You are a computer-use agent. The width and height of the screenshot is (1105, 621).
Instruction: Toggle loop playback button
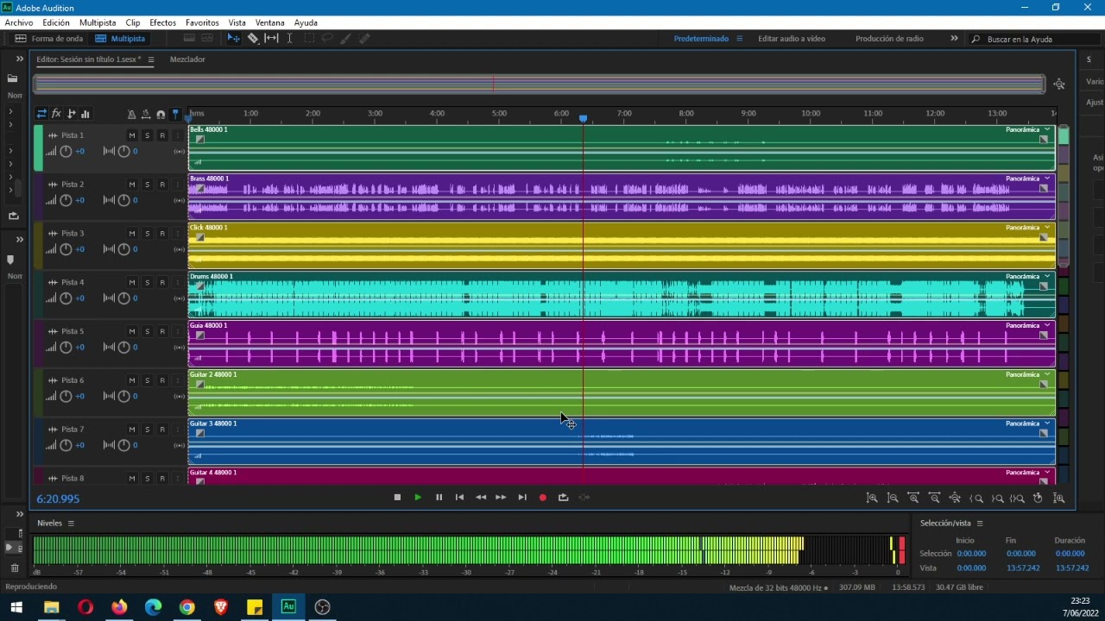tap(564, 498)
